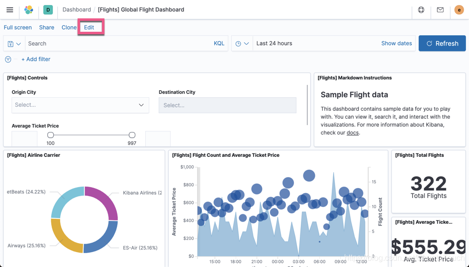Toggle the KQL query language
469x267 pixels.
pos(219,43)
